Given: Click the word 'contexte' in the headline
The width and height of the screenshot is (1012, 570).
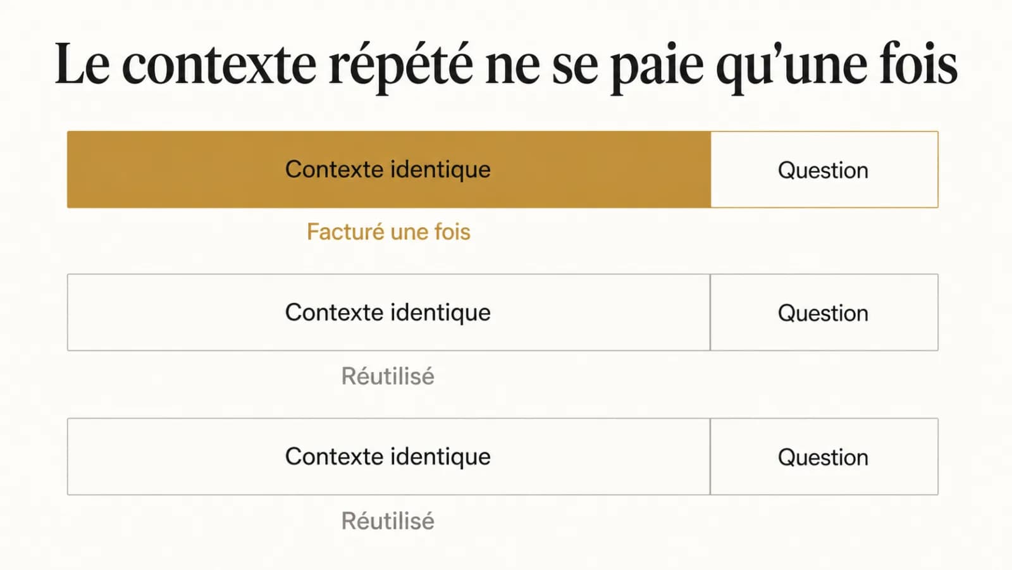Looking at the screenshot, I should [x=218, y=65].
